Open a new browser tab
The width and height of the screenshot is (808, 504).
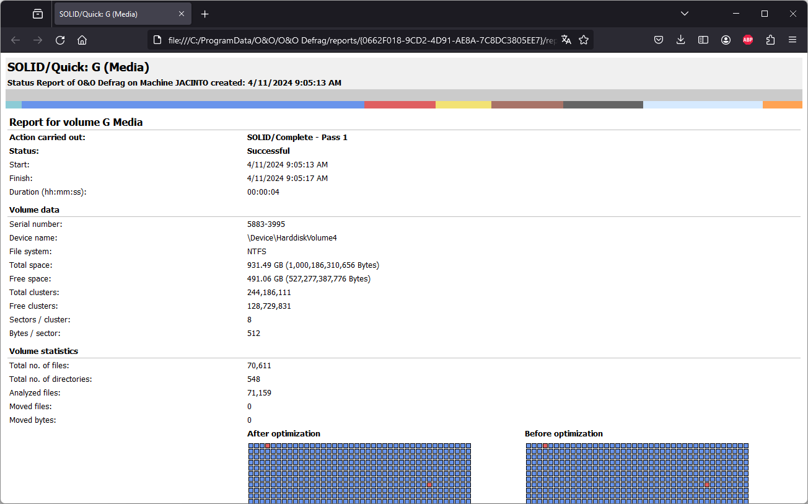pos(205,14)
